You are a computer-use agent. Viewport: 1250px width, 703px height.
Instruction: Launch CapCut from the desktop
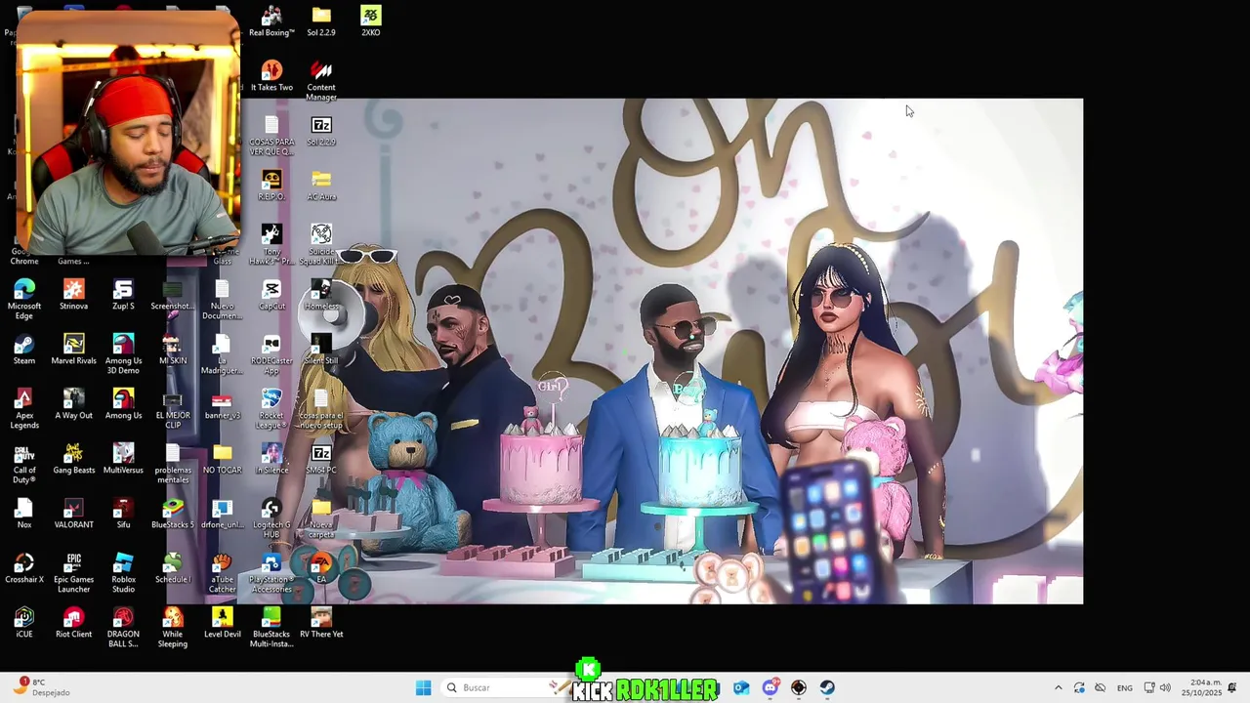click(x=271, y=295)
